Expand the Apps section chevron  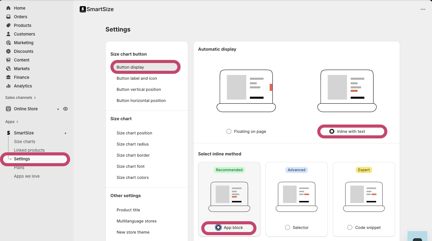(17, 122)
